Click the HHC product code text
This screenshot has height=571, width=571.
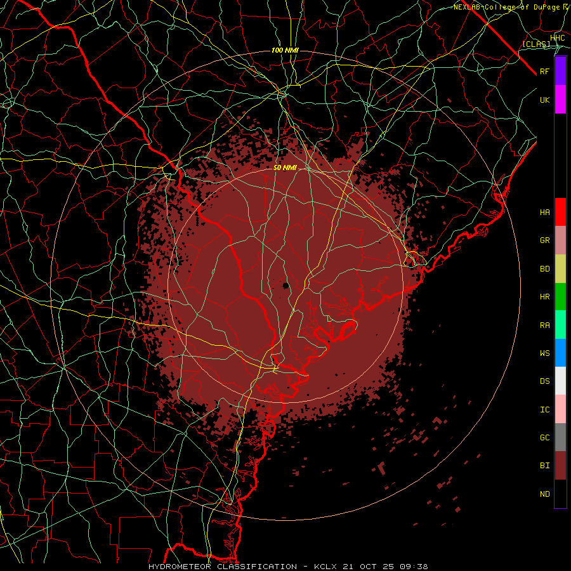(x=557, y=38)
